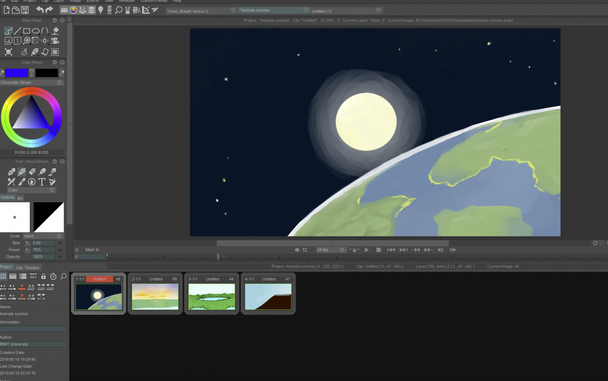Undo the last action
The width and height of the screenshot is (608, 381).
[40, 10]
